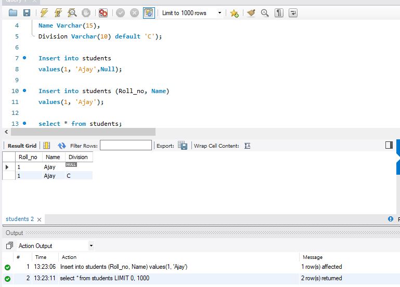Save the script with floppy disk icon
This screenshot has height=287, width=400.
pos(27,13)
